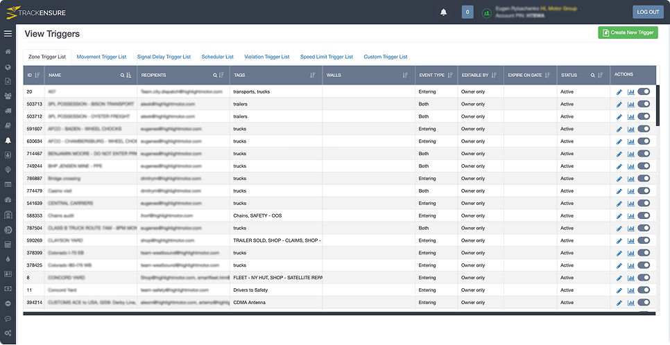Edit trigger 590269 with pencil icon
The height and width of the screenshot is (345, 670).
click(619, 241)
